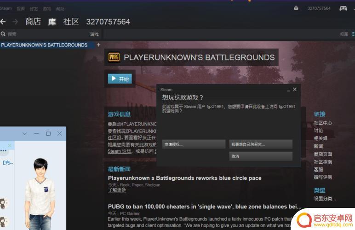
Task: Open the 社区指南 link
Action: point(323,162)
